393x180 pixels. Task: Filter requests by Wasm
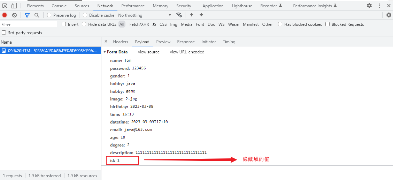click(233, 24)
